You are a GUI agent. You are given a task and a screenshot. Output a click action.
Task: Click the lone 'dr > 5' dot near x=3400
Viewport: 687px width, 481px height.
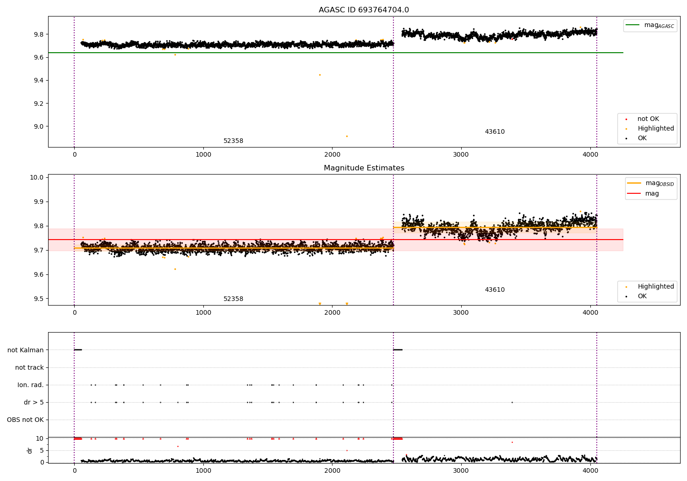click(512, 402)
